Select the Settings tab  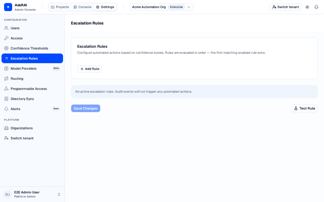(x=105, y=7)
